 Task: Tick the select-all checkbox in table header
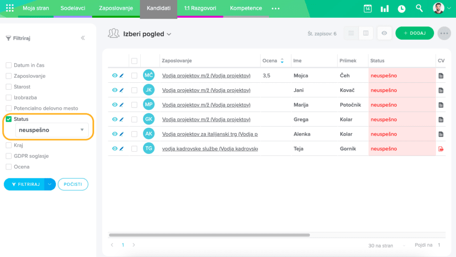pyautogui.click(x=134, y=61)
